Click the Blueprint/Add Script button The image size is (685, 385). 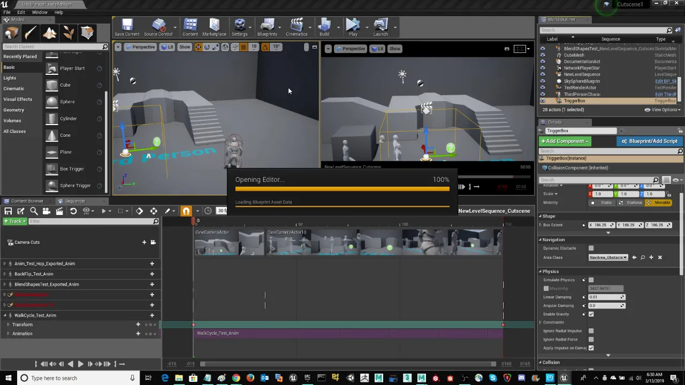(x=649, y=141)
